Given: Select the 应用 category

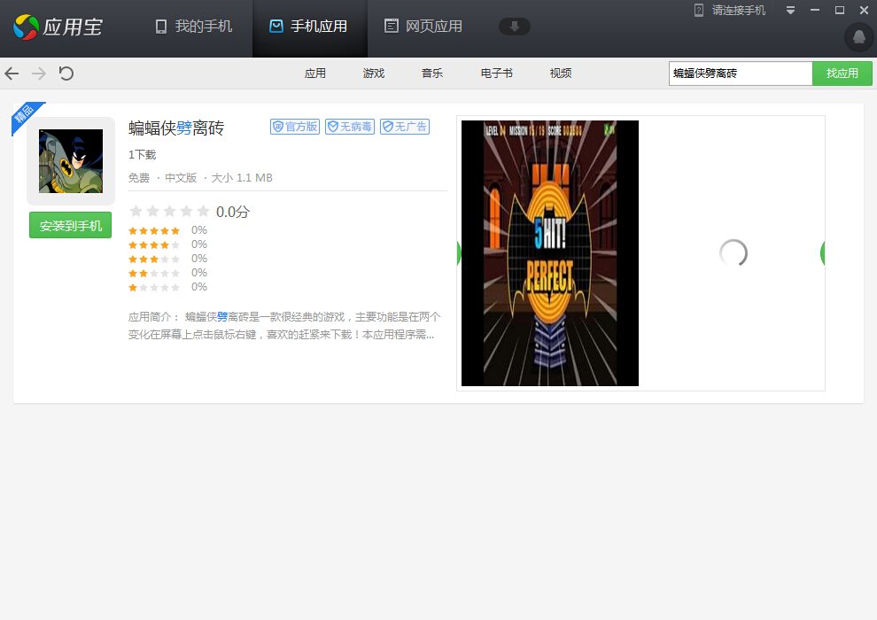Looking at the screenshot, I should click(314, 74).
